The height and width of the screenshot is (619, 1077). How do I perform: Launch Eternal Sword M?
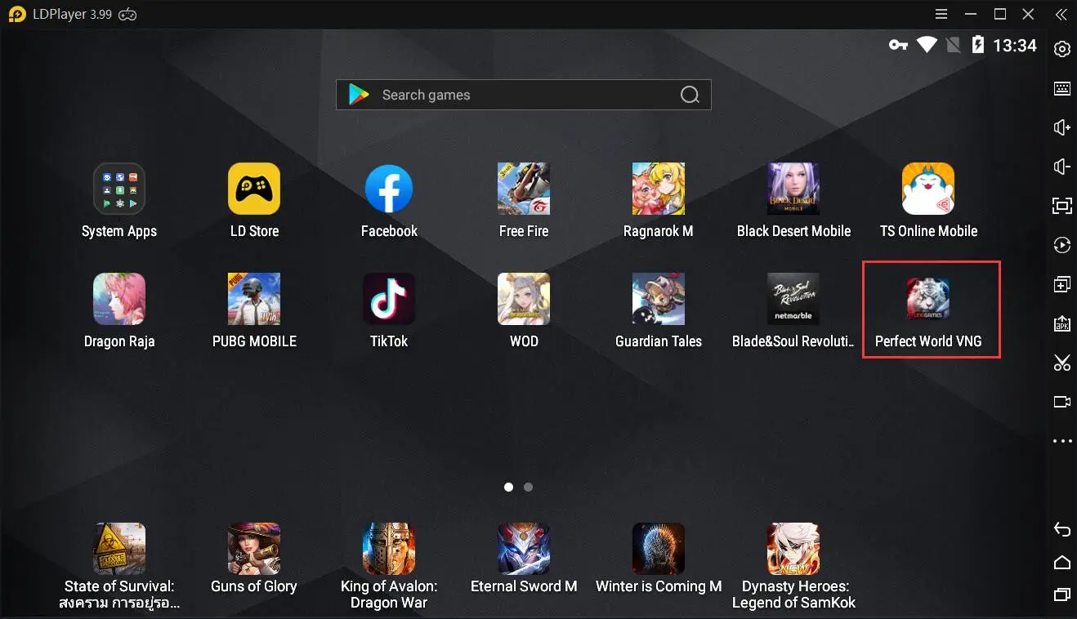pos(524,549)
